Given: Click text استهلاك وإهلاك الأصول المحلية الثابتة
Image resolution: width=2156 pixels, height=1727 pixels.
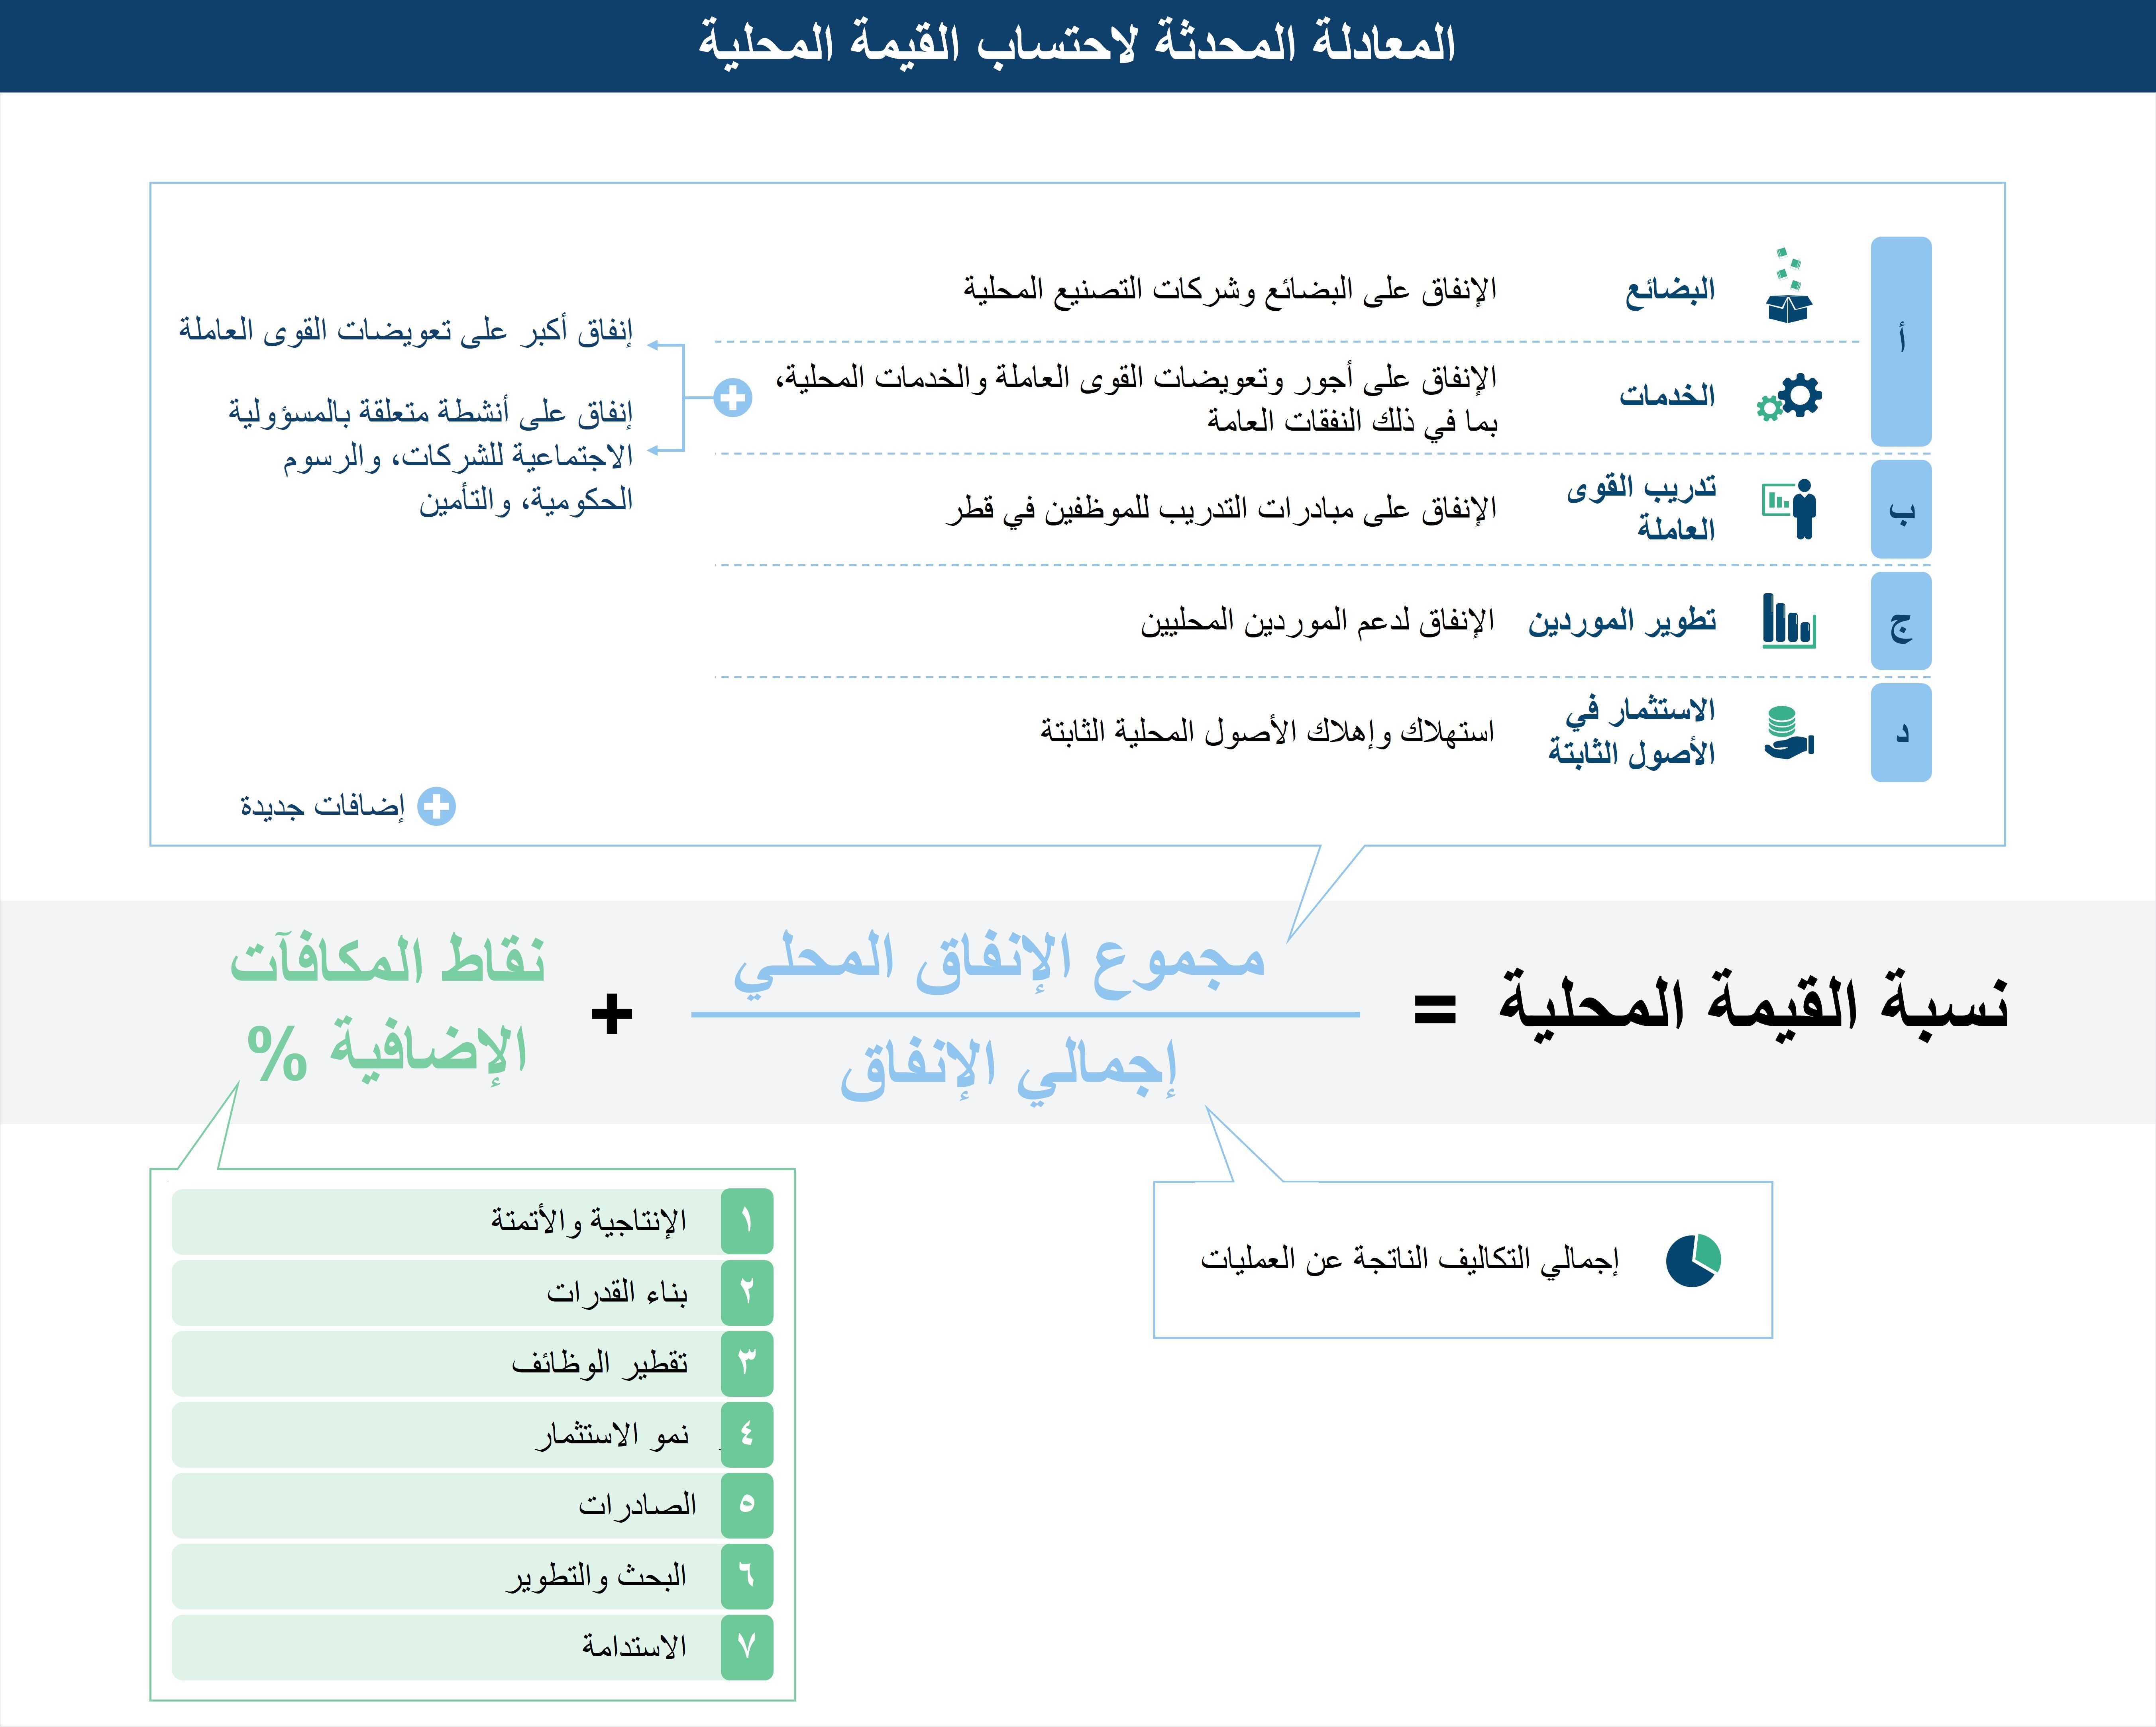Looking at the screenshot, I should click(x=1267, y=731).
